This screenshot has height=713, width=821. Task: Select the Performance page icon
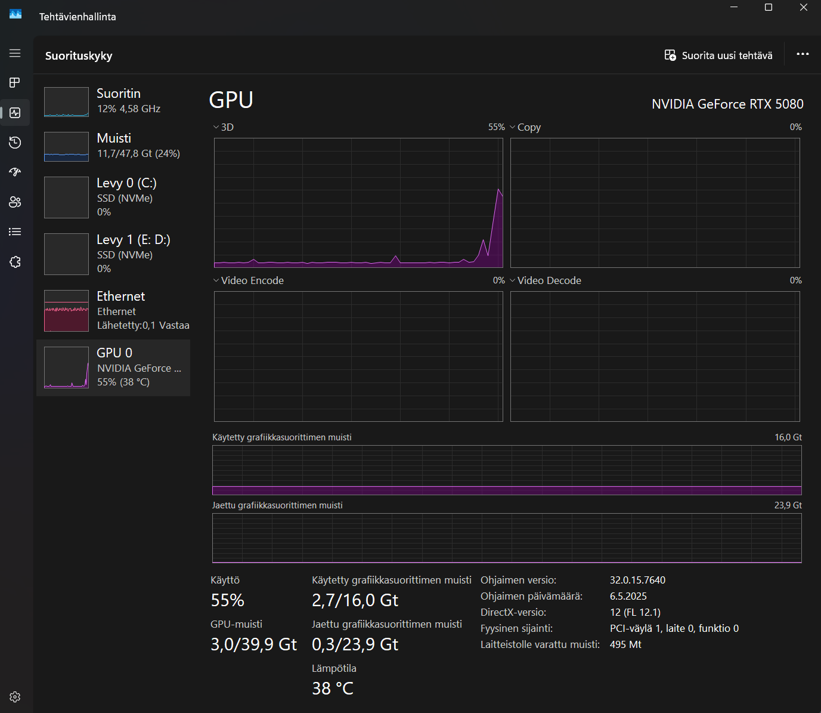(15, 113)
